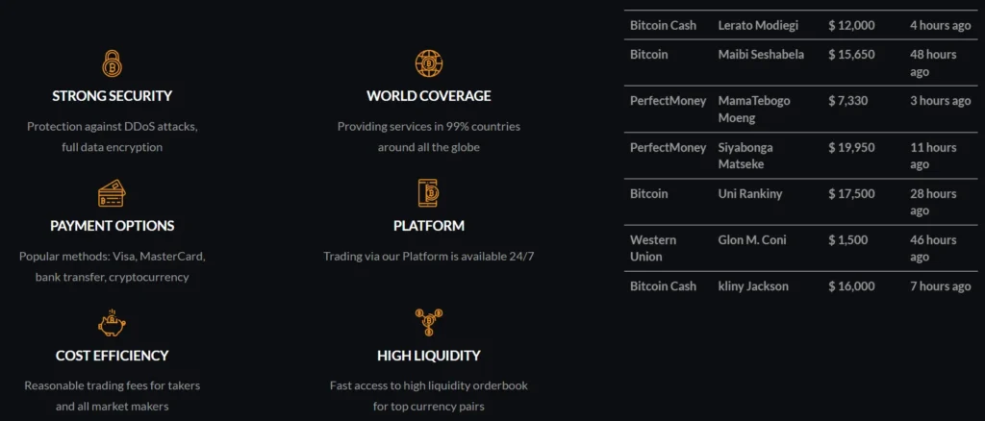The height and width of the screenshot is (421, 985).
Task: Click the High Liquidity heading
Action: [428, 356]
